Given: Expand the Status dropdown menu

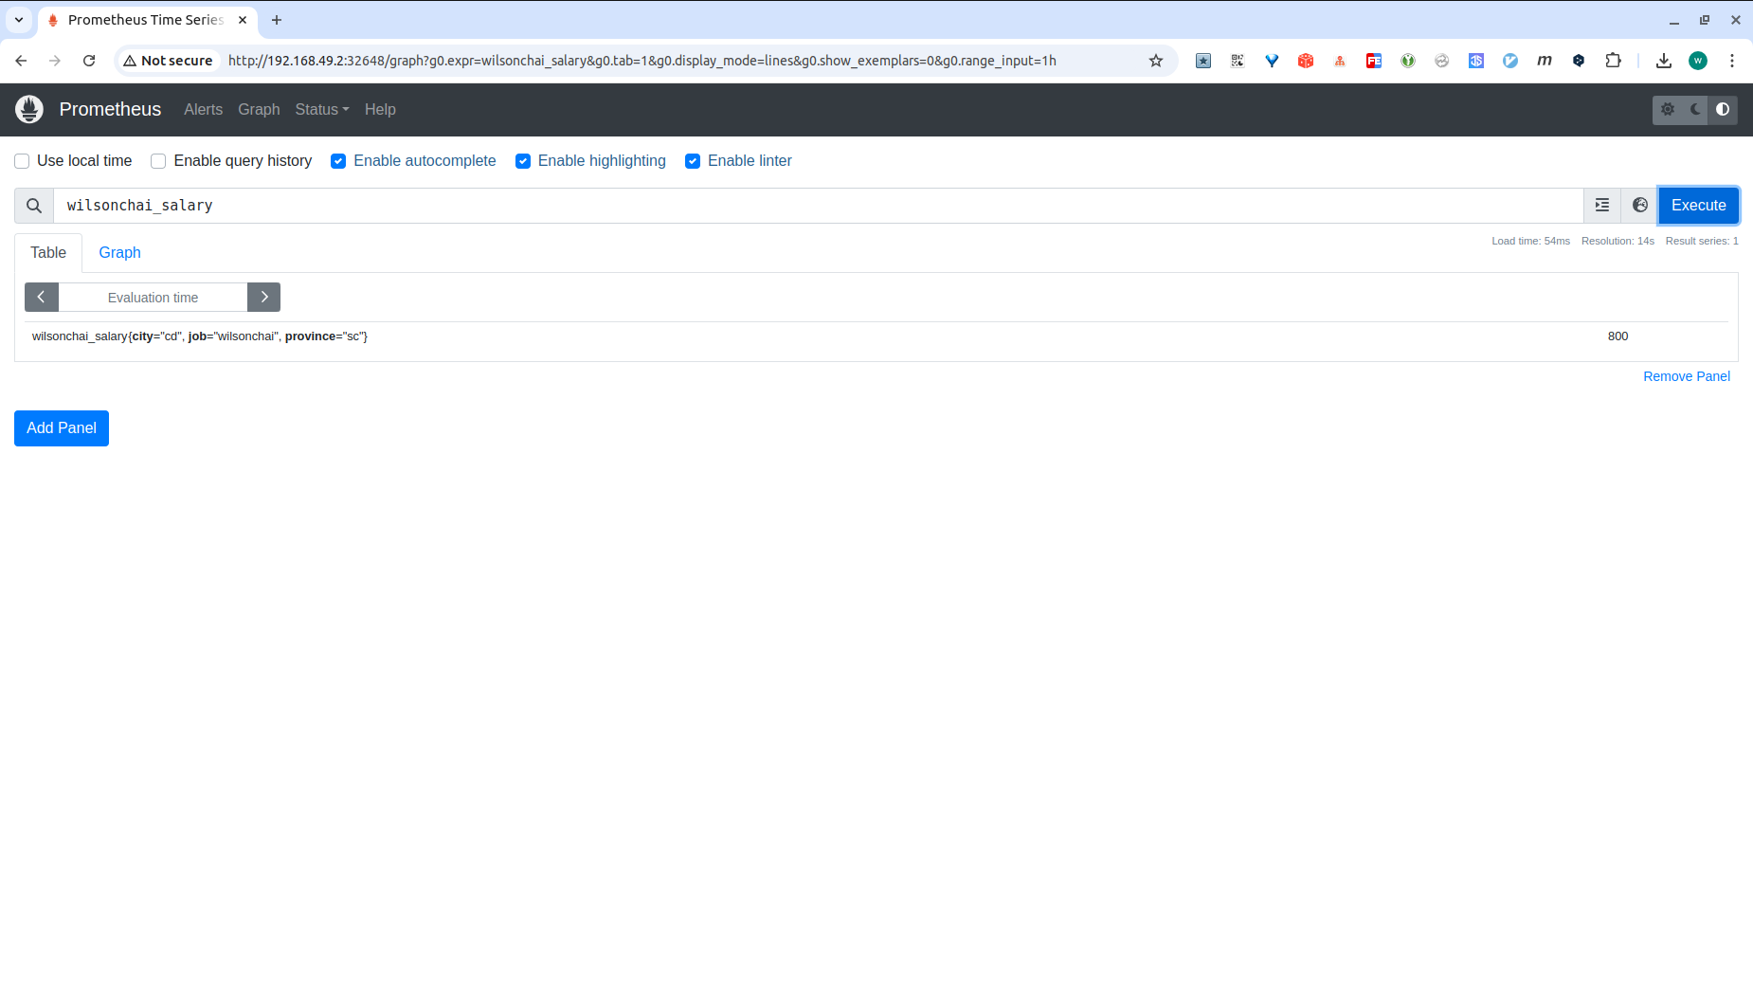Looking at the screenshot, I should click(x=322, y=110).
